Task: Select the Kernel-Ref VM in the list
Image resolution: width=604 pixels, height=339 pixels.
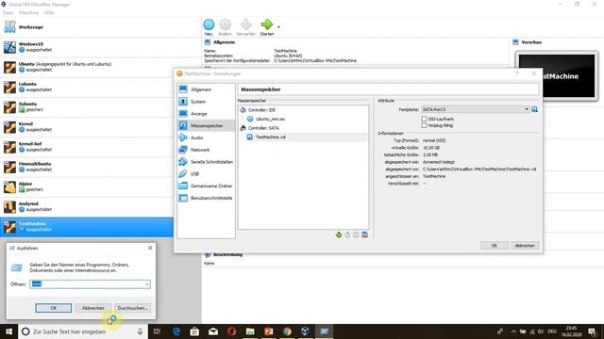Action: click(x=87, y=147)
